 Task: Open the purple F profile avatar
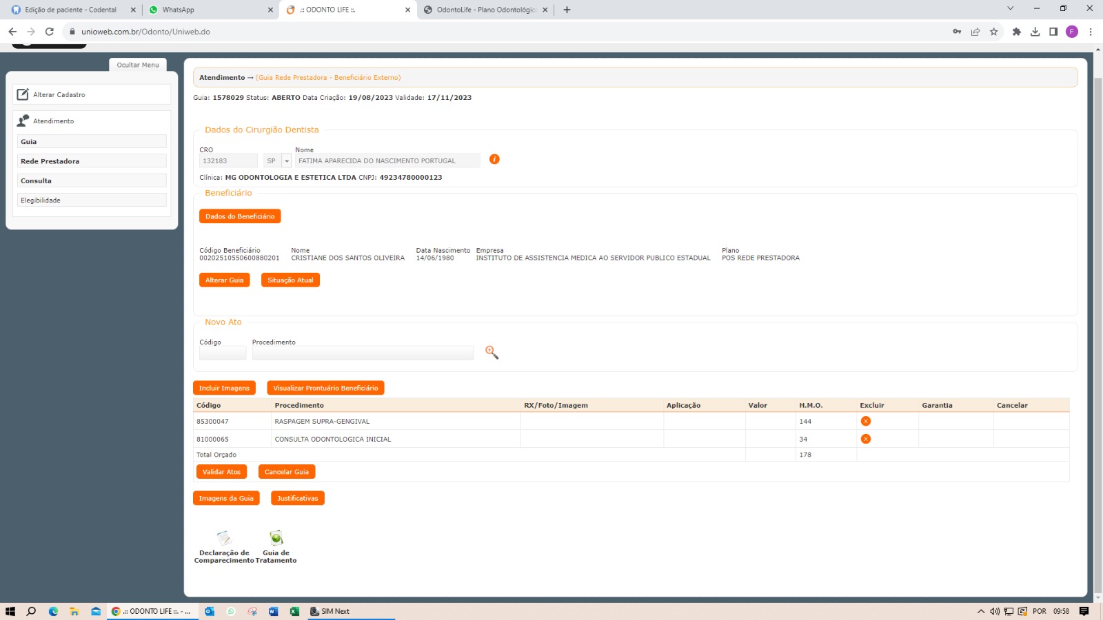[x=1072, y=32]
